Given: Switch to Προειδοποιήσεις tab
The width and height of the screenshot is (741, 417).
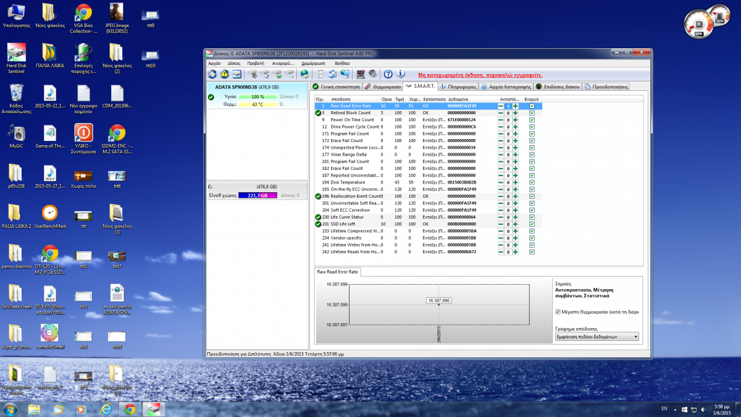Looking at the screenshot, I should point(606,86).
